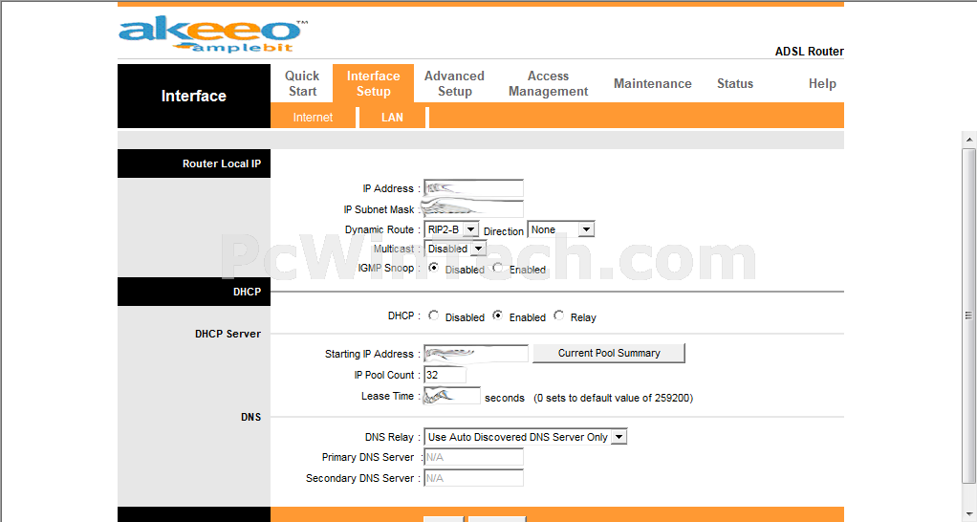Click the 'ADSL Router' text
Viewport: 977px width, 522px height.
tap(810, 51)
